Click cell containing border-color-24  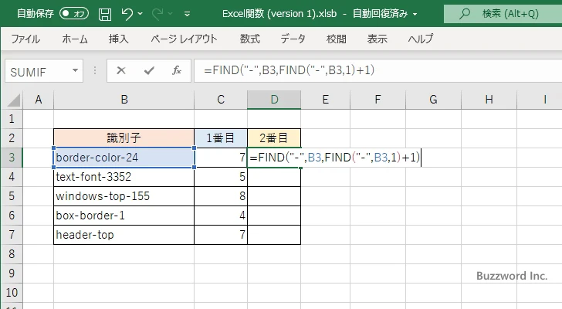pos(124,158)
